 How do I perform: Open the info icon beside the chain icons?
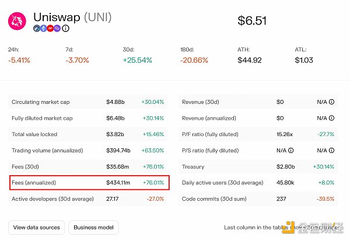coord(65,28)
